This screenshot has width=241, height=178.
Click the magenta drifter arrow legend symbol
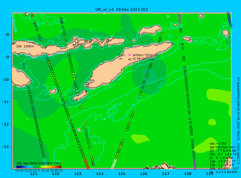[x=130, y=55]
